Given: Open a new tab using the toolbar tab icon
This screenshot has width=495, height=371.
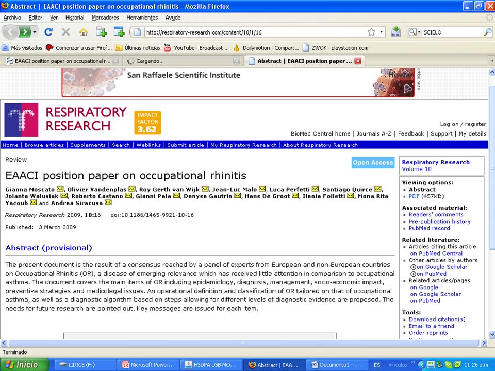Looking at the screenshot, I should (x=102, y=32).
